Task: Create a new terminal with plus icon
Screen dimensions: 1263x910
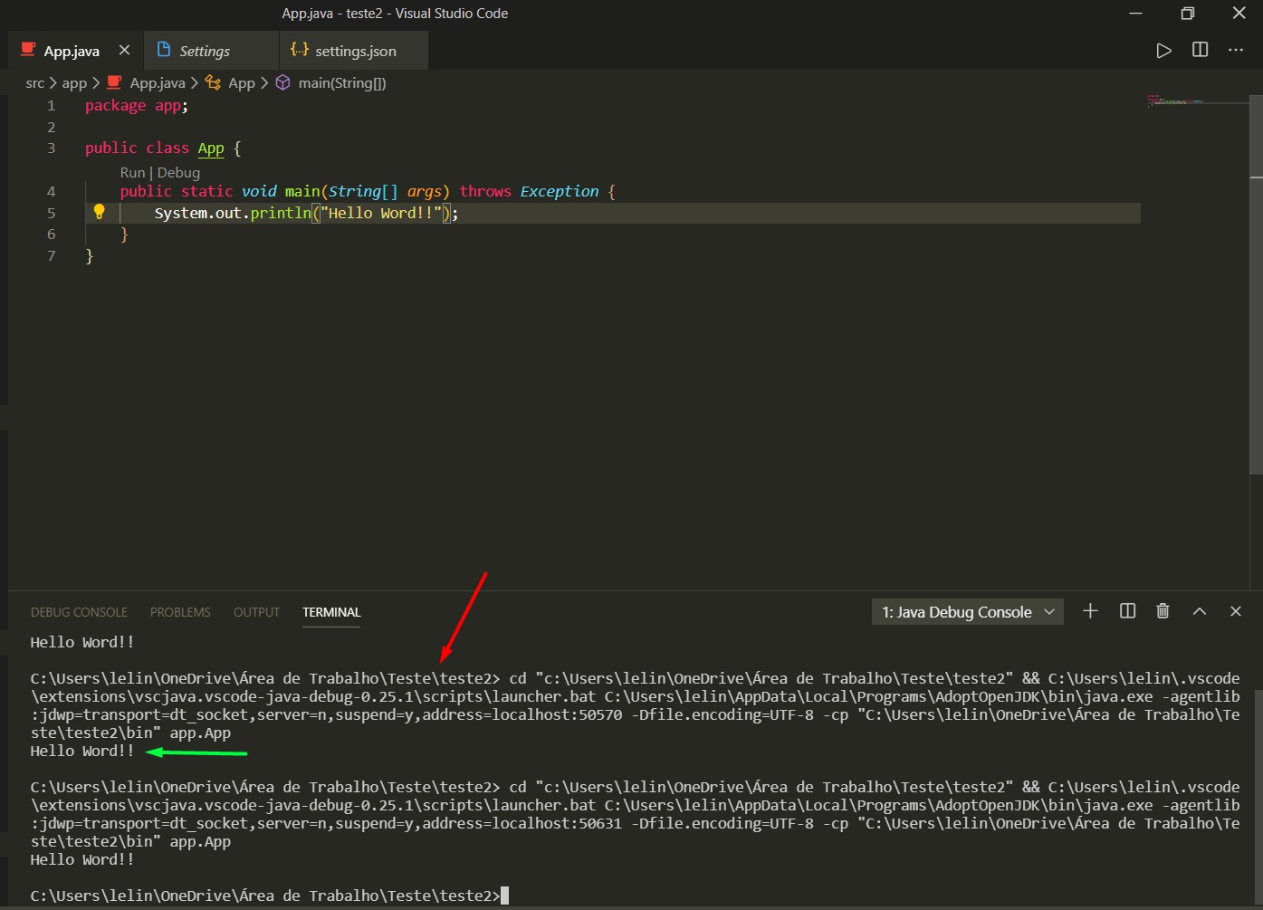Action: tap(1090, 611)
